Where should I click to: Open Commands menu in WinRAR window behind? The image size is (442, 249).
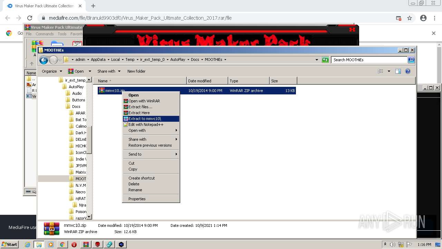tap(45, 34)
